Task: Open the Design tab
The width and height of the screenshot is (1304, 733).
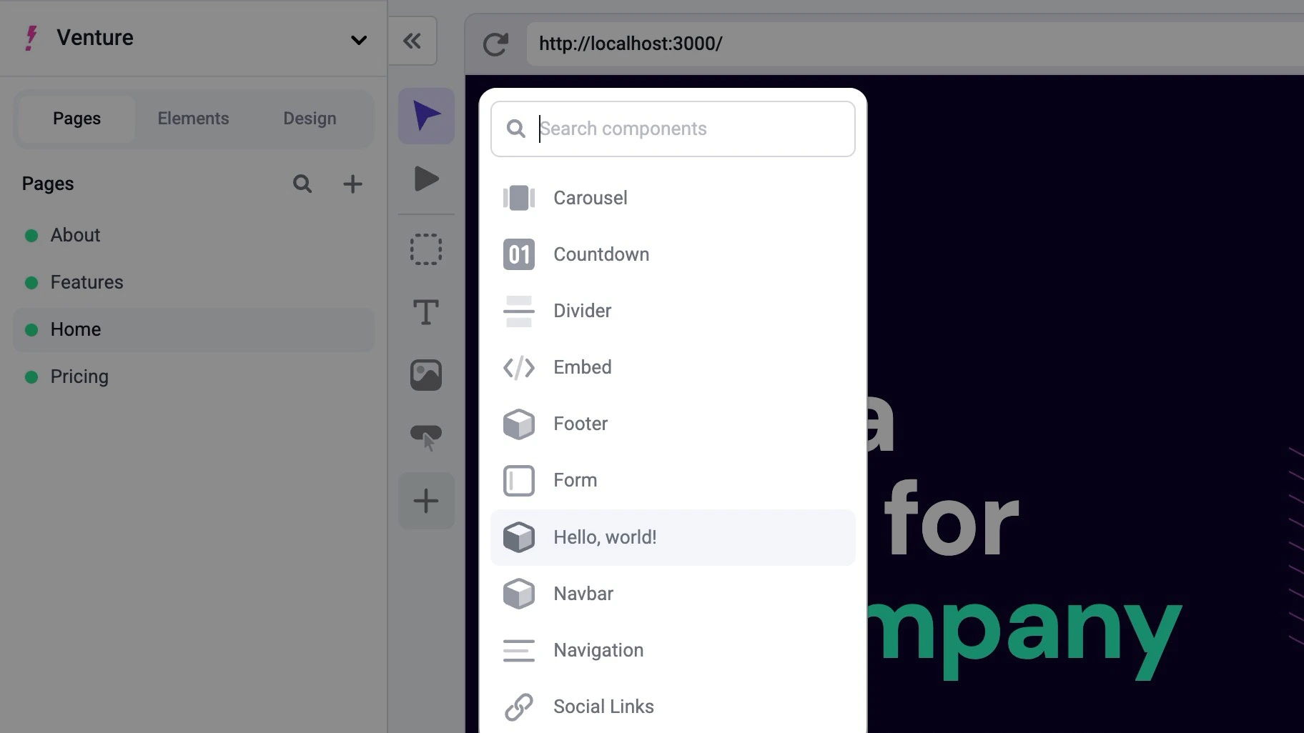Action: [x=310, y=118]
